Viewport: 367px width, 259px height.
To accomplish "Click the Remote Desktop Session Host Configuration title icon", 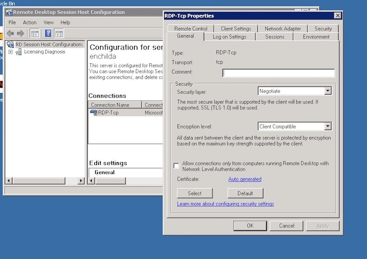I will pos(9,12).
